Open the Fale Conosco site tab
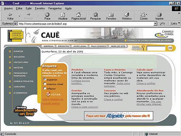Screen dimensions: 181x136 98,46
